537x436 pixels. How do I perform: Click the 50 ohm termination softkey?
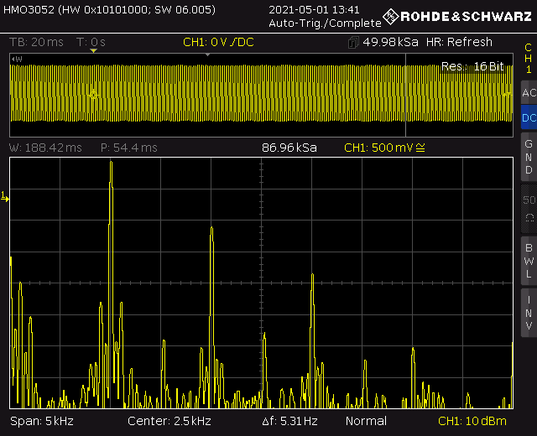[x=528, y=208]
